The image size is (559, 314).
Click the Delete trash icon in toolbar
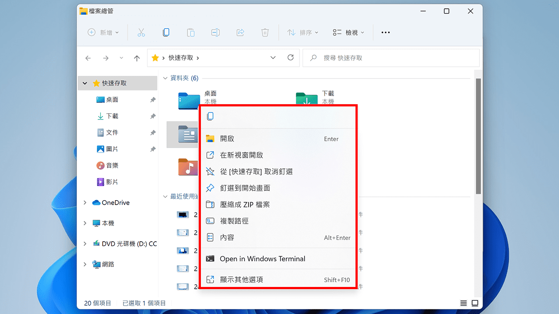265,32
